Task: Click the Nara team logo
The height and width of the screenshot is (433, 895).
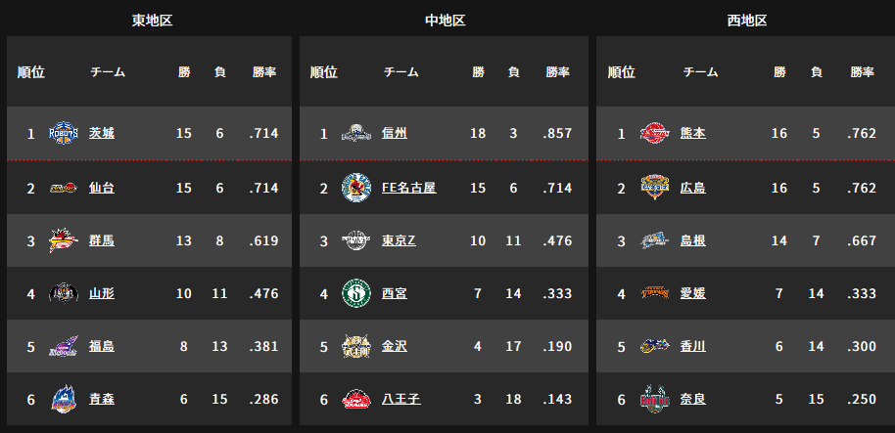Action: click(654, 399)
